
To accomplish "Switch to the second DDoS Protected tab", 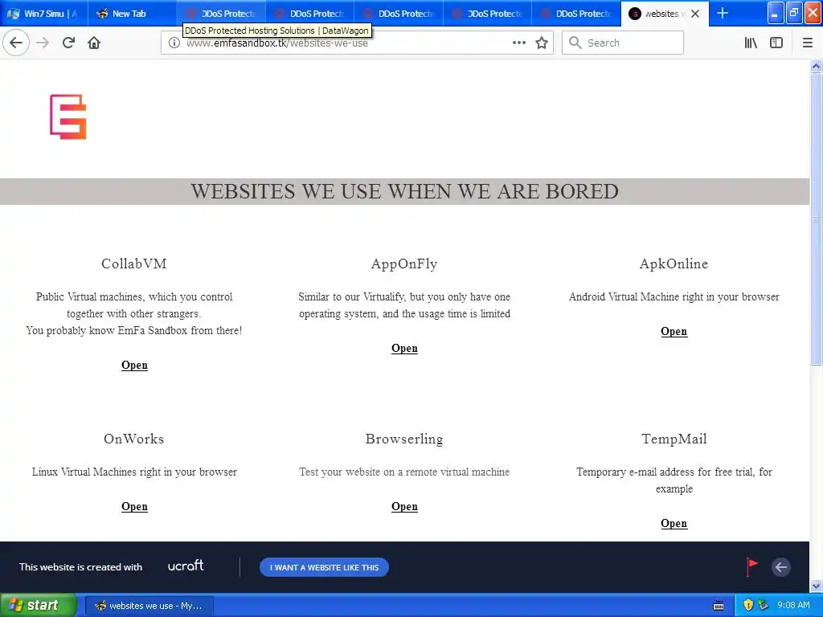I will (309, 14).
